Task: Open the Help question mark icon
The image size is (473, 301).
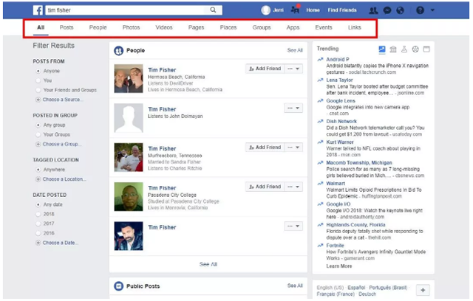Action: [421, 10]
